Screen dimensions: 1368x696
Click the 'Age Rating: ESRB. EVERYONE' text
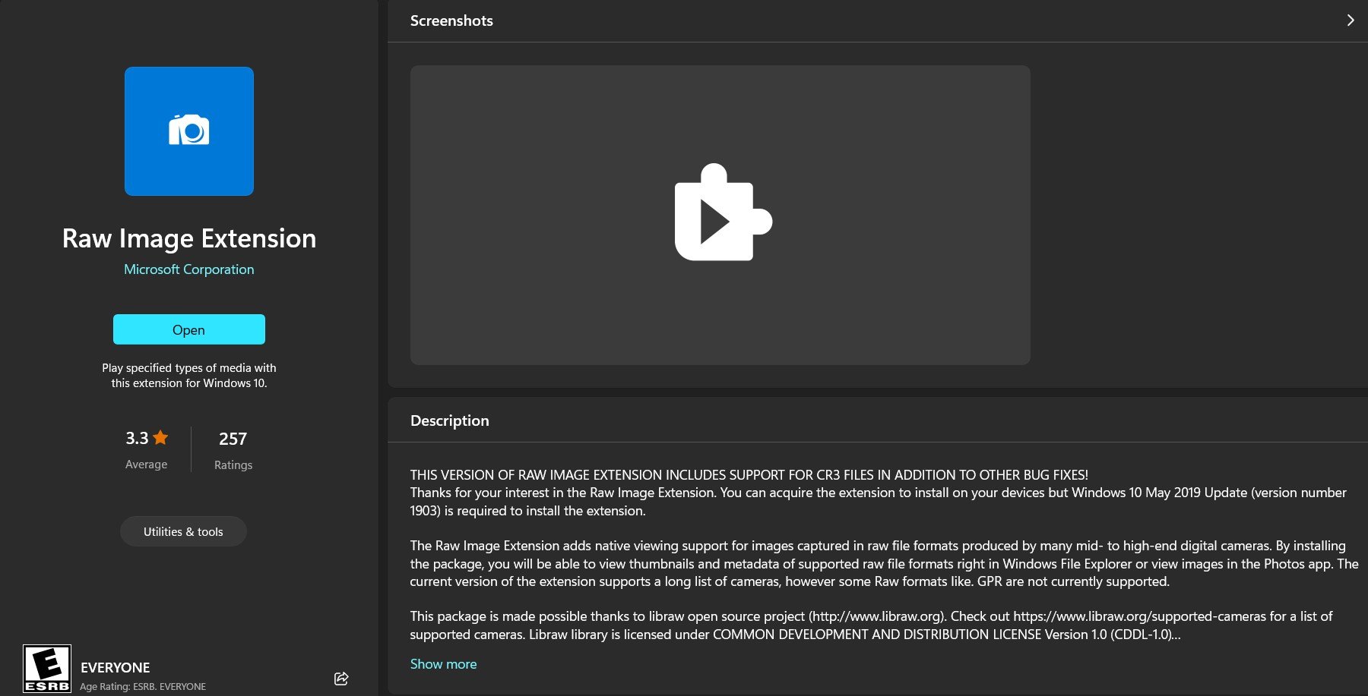(143, 687)
